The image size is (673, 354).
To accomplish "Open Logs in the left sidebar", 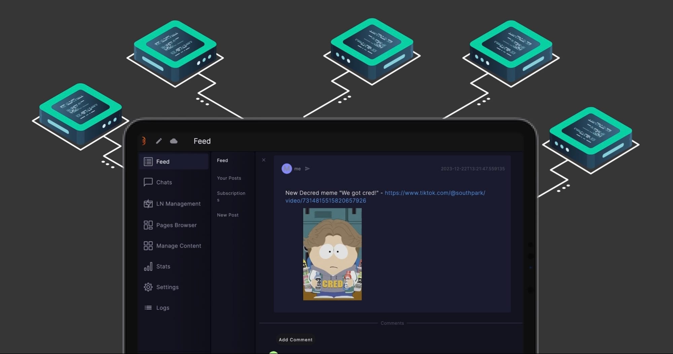I will click(x=174, y=308).
